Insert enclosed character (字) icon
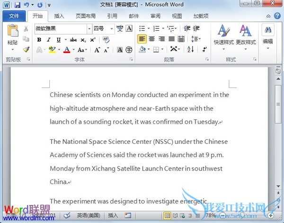The height and width of the screenshot is (223, 284). 129,50
